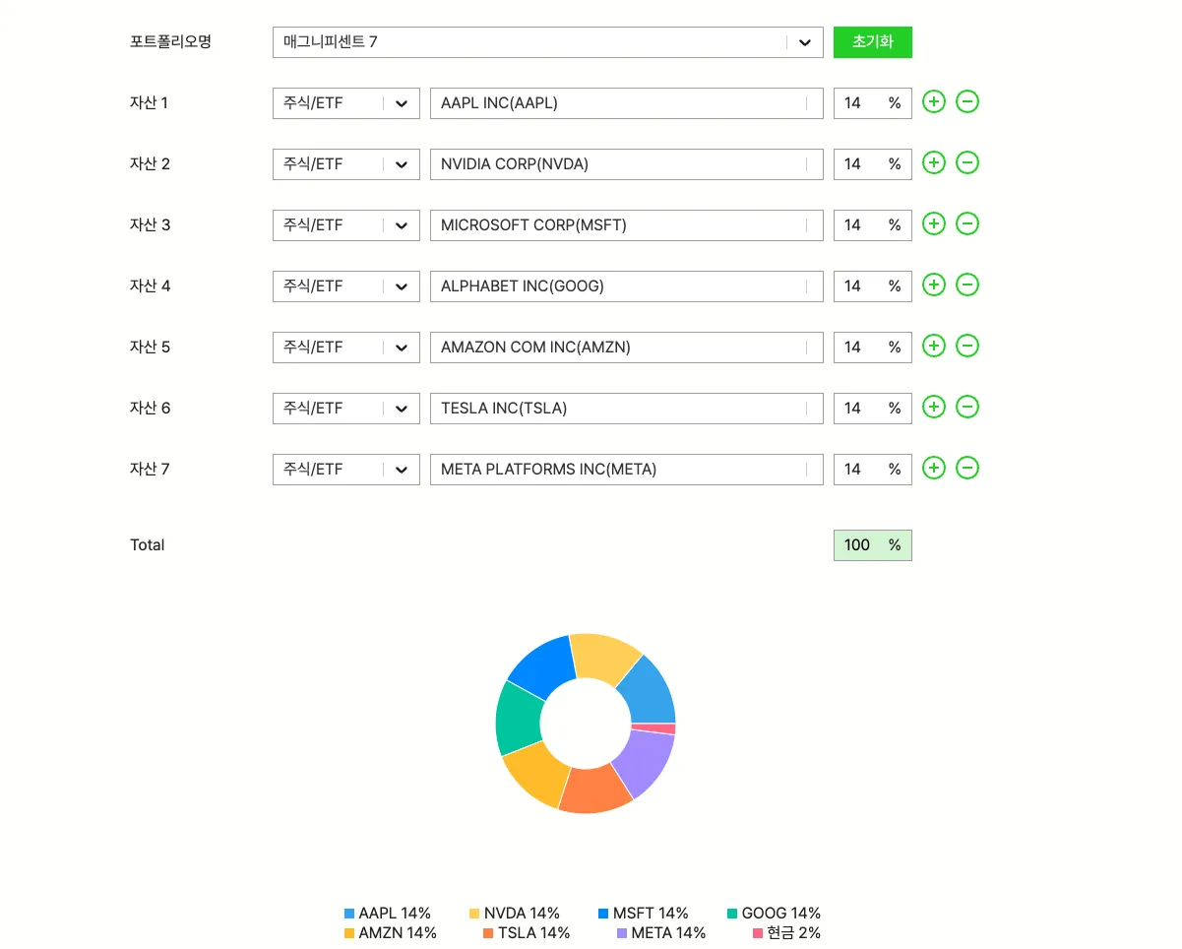The image size is (1182, 949).
Task: Click the TSLA orange donut slice
Action: pyautogui.click(x=594, y=791)
